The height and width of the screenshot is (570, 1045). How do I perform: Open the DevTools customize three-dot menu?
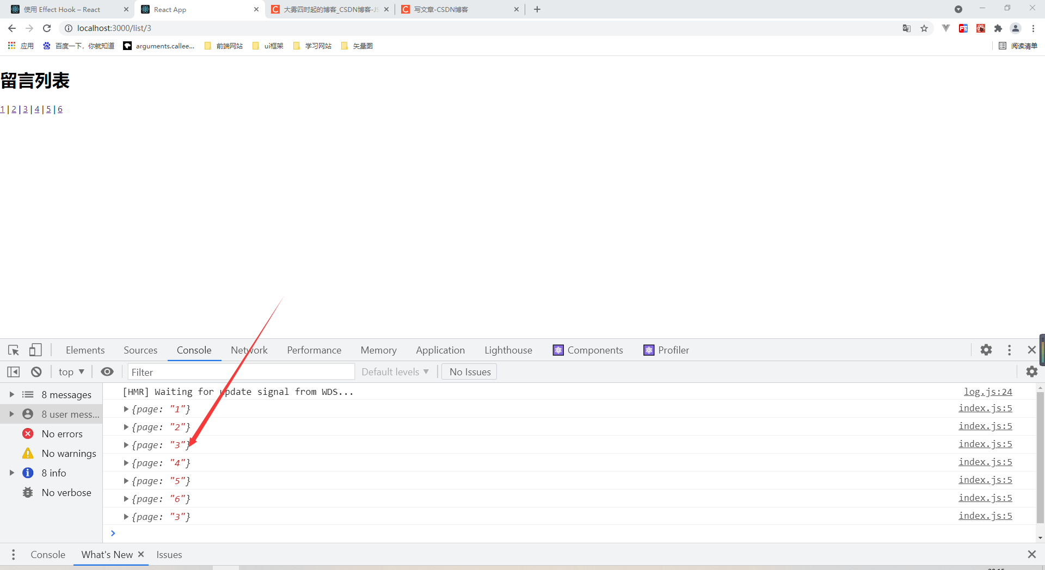1009,350
